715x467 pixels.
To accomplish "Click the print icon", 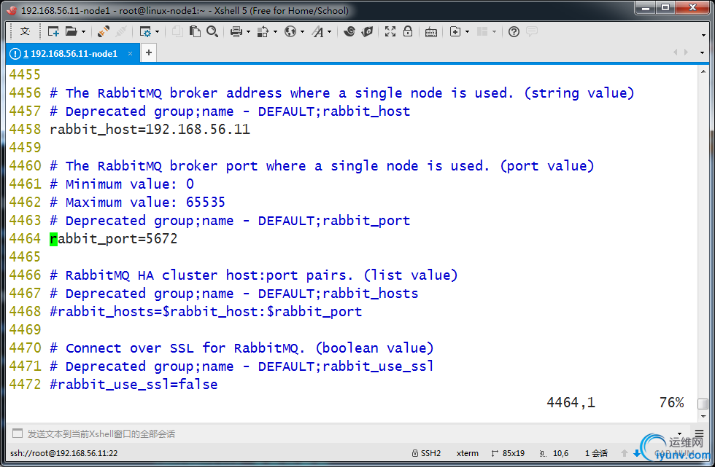I will tap(236, 31).
